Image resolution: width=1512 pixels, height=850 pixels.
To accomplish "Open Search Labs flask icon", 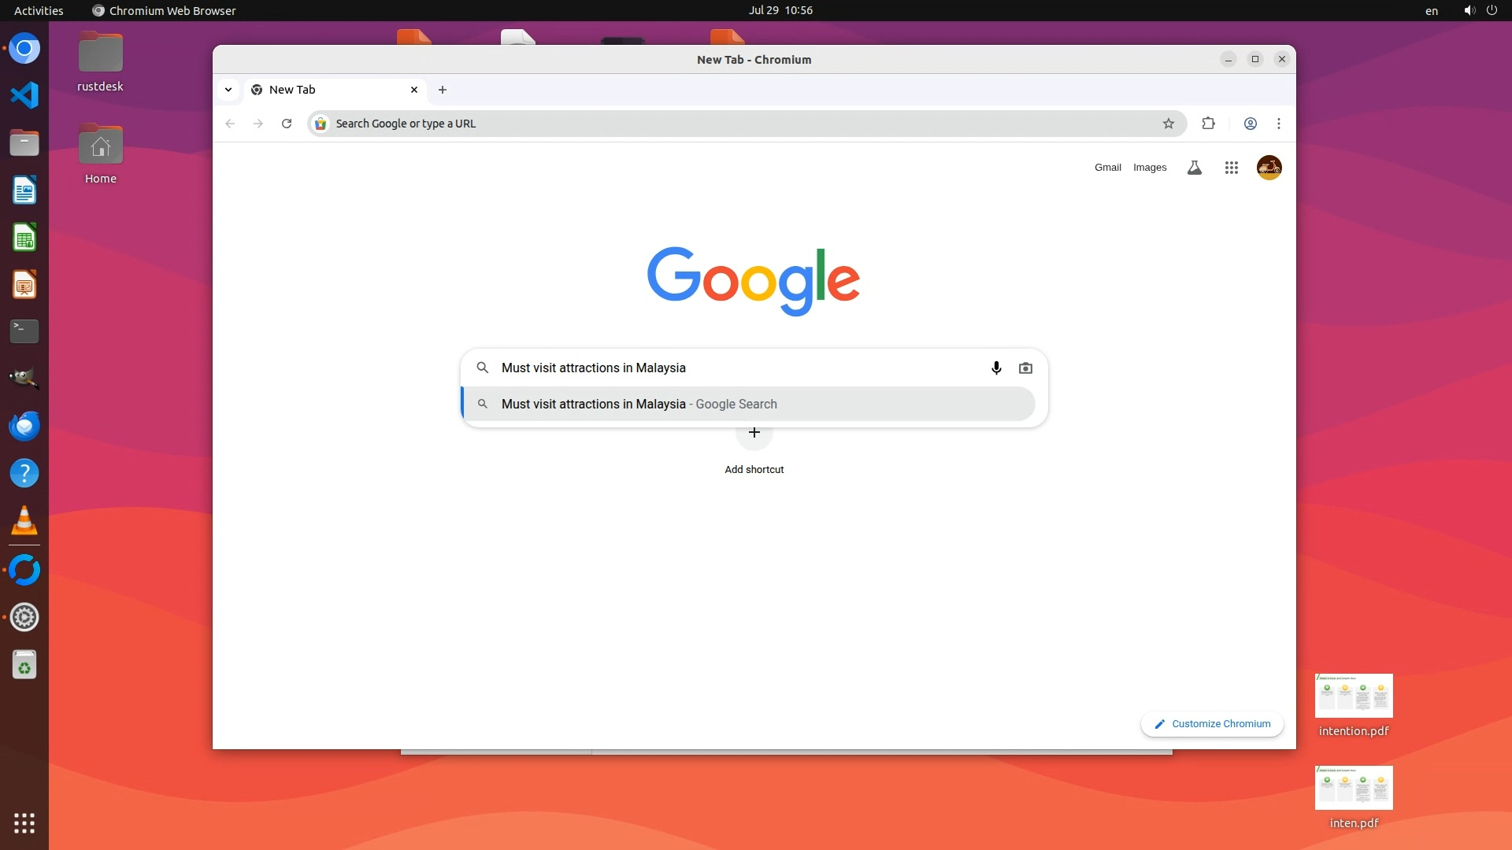I will click(1195, 168).
